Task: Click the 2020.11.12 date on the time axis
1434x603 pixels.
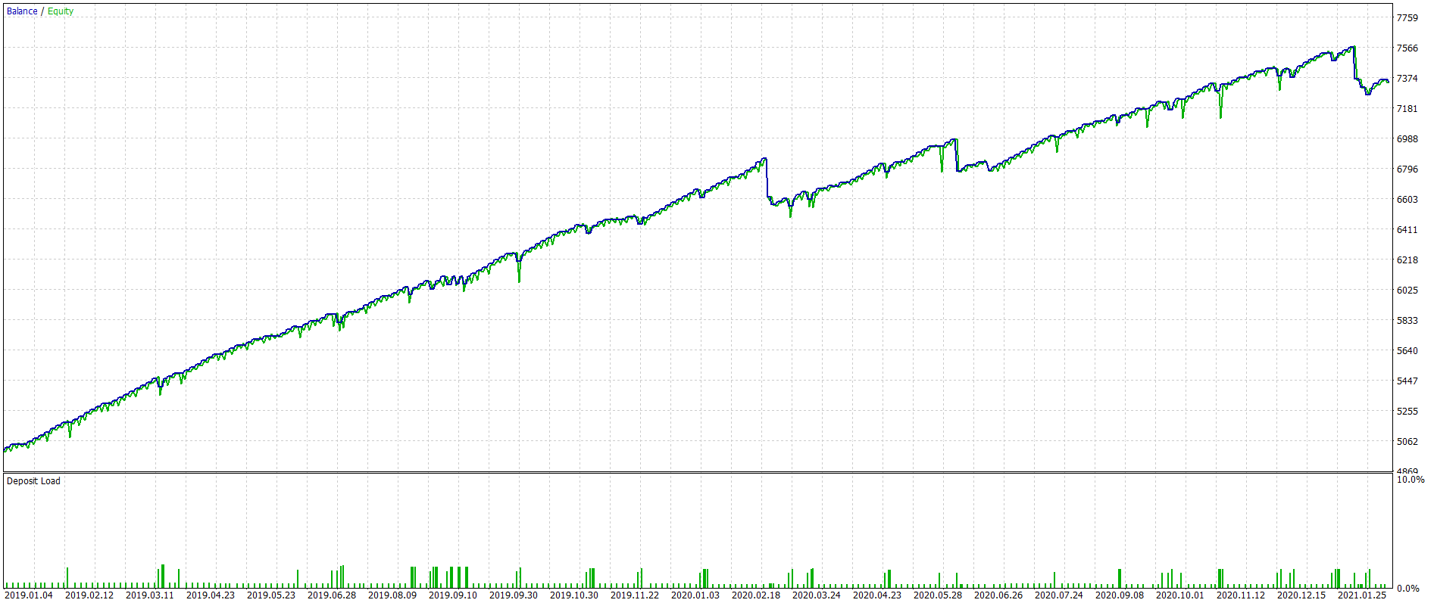Action: coord(1241,595)
